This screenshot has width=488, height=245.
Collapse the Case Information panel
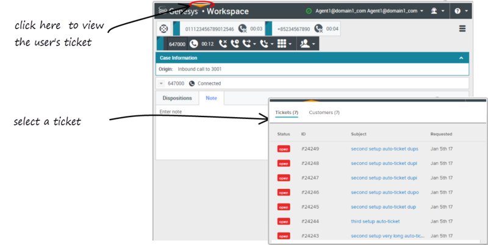point(461,58)
